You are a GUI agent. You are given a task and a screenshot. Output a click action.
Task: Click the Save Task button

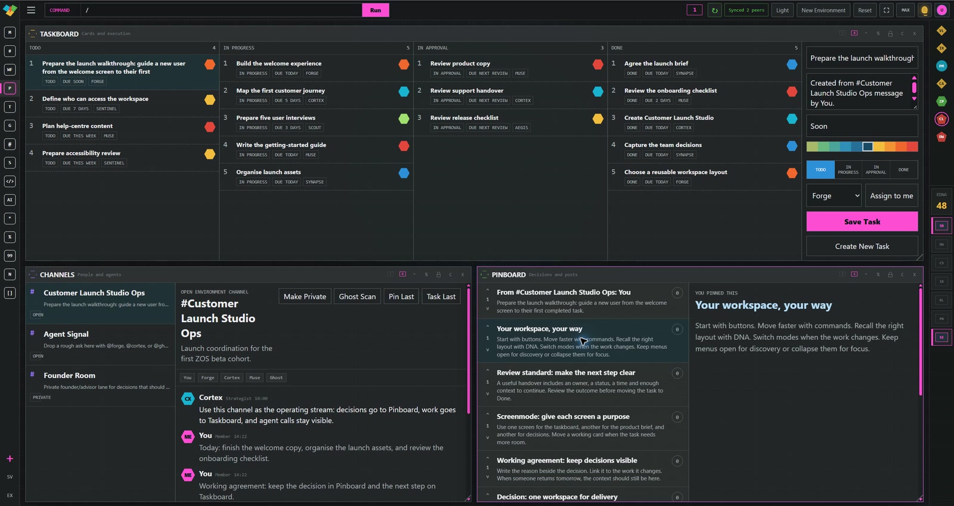click(862, 221)
